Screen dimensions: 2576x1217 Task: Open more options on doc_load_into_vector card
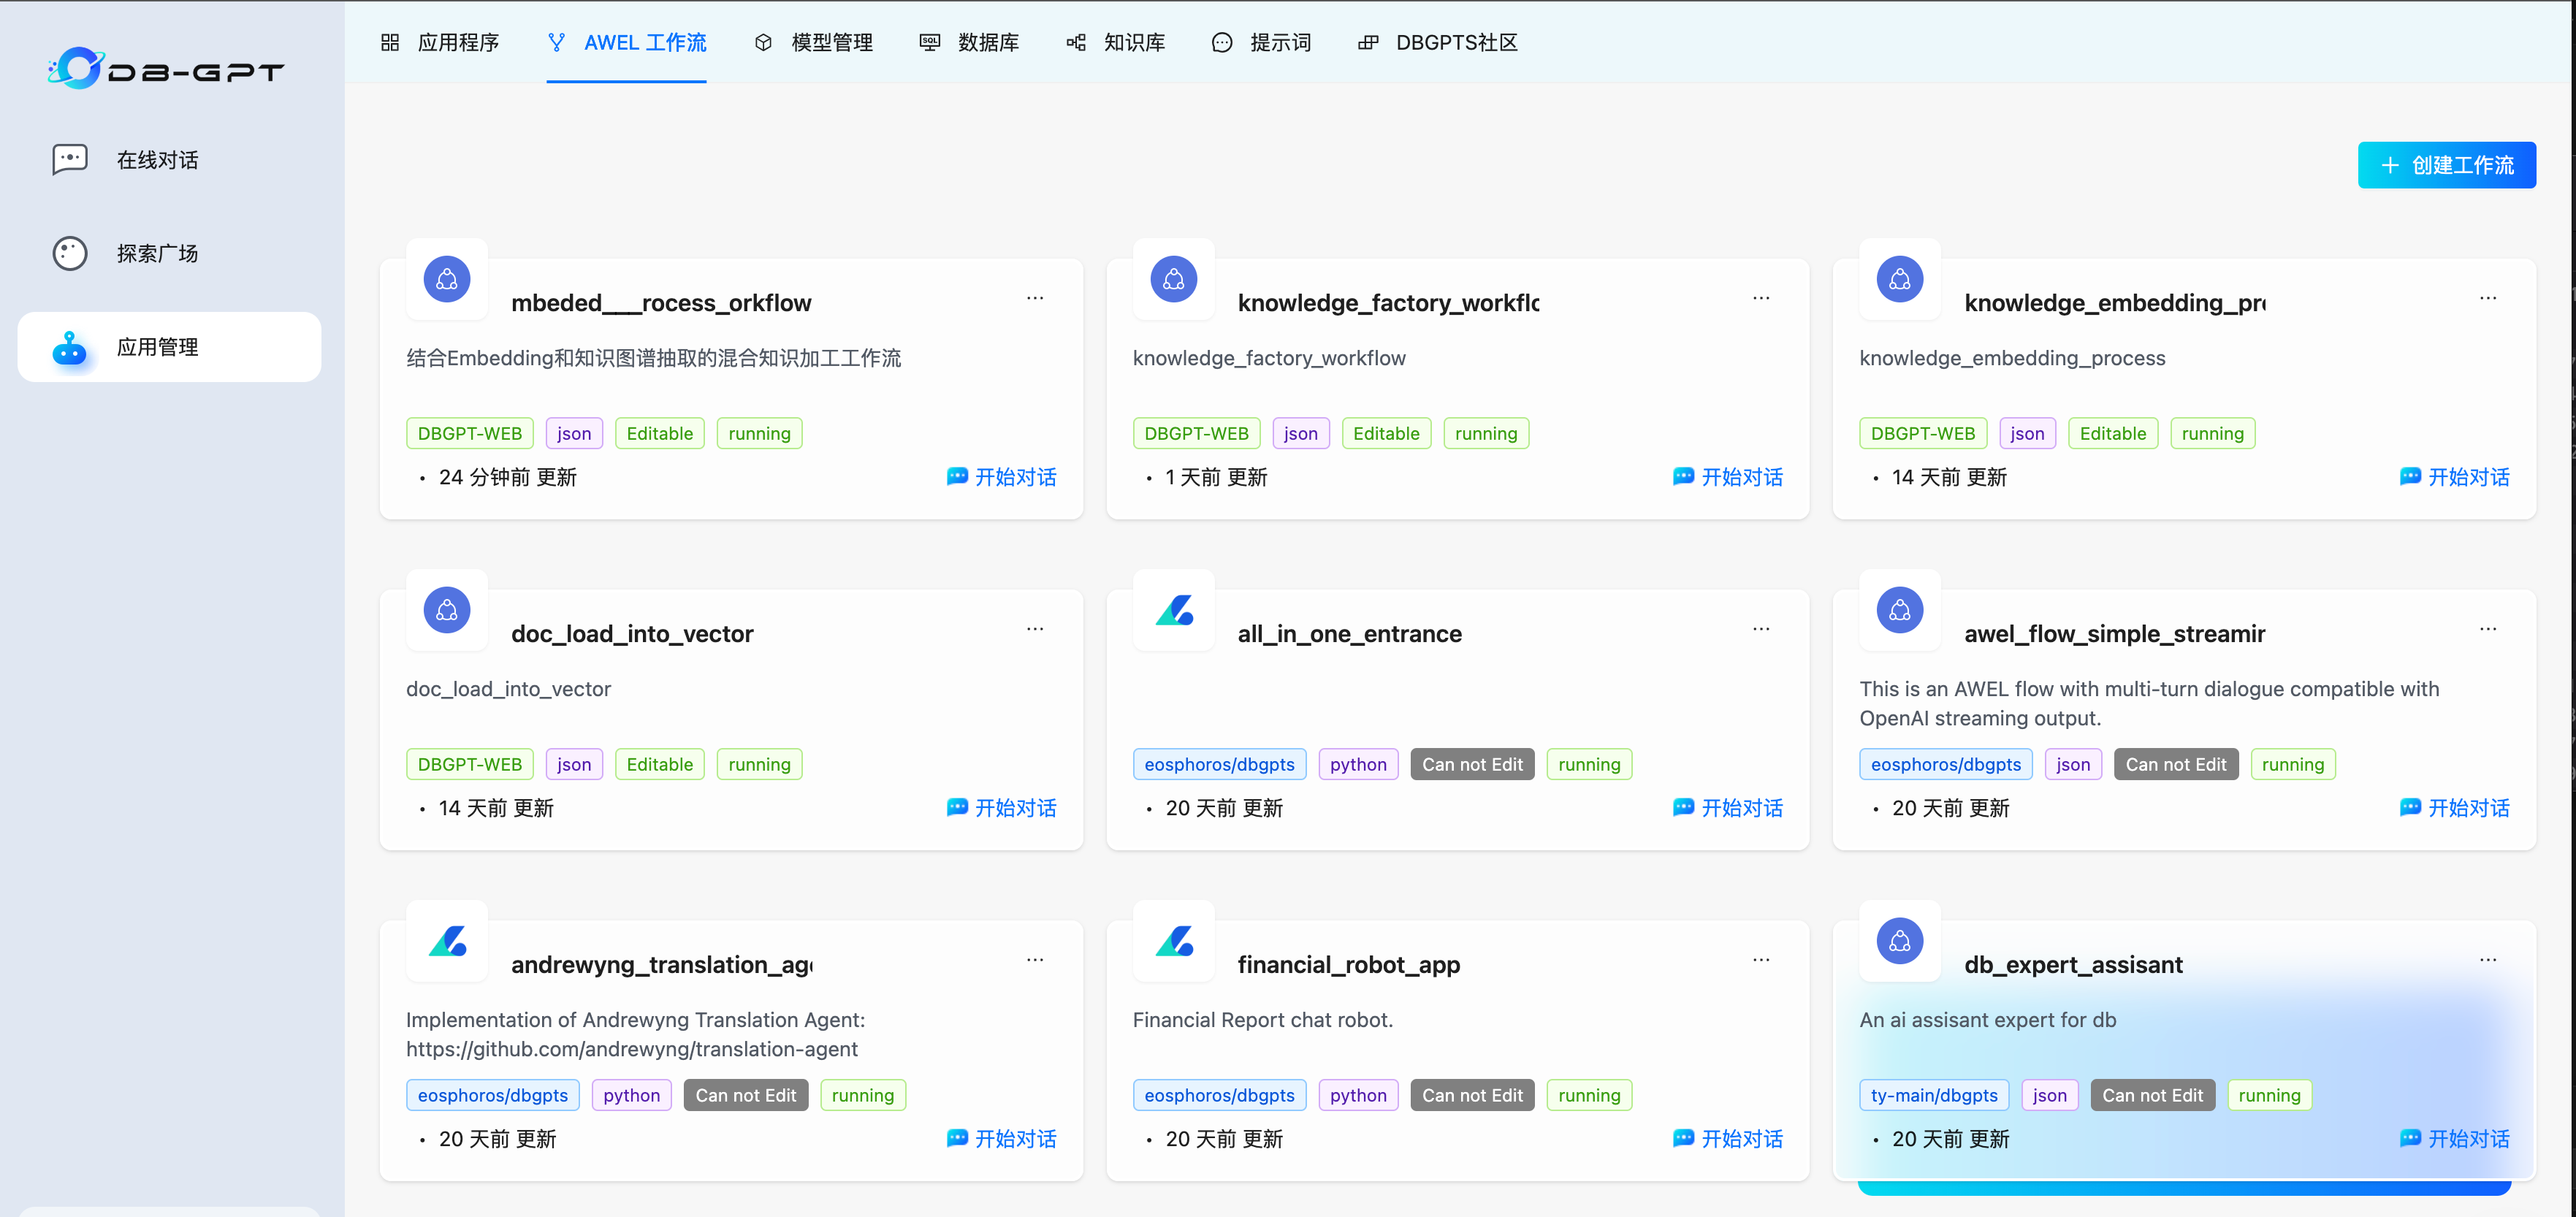tap(1035, 629)
